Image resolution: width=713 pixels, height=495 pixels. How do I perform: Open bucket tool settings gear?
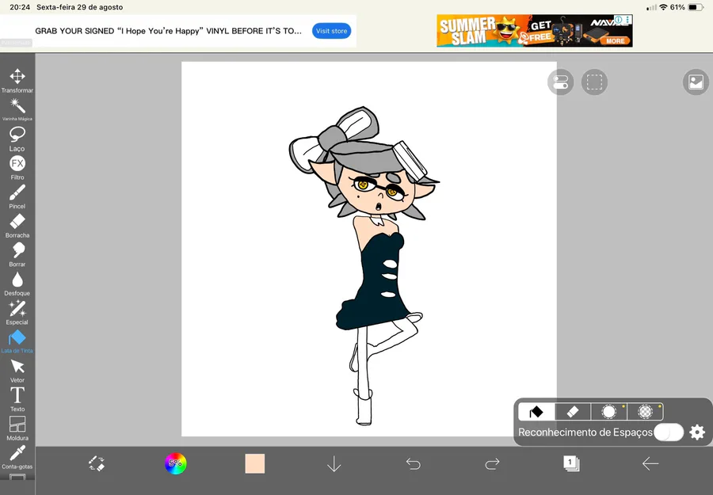(x=697, y=432)
